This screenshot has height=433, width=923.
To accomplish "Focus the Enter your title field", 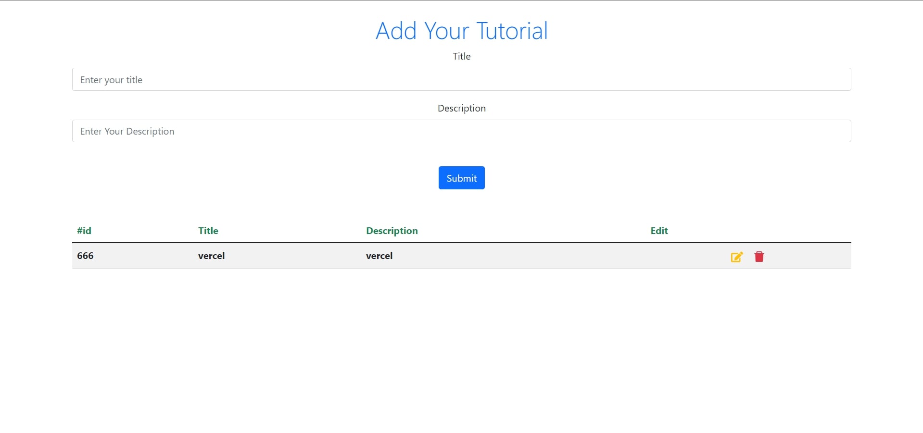I will pyautogui.click(x=461, y=79).
